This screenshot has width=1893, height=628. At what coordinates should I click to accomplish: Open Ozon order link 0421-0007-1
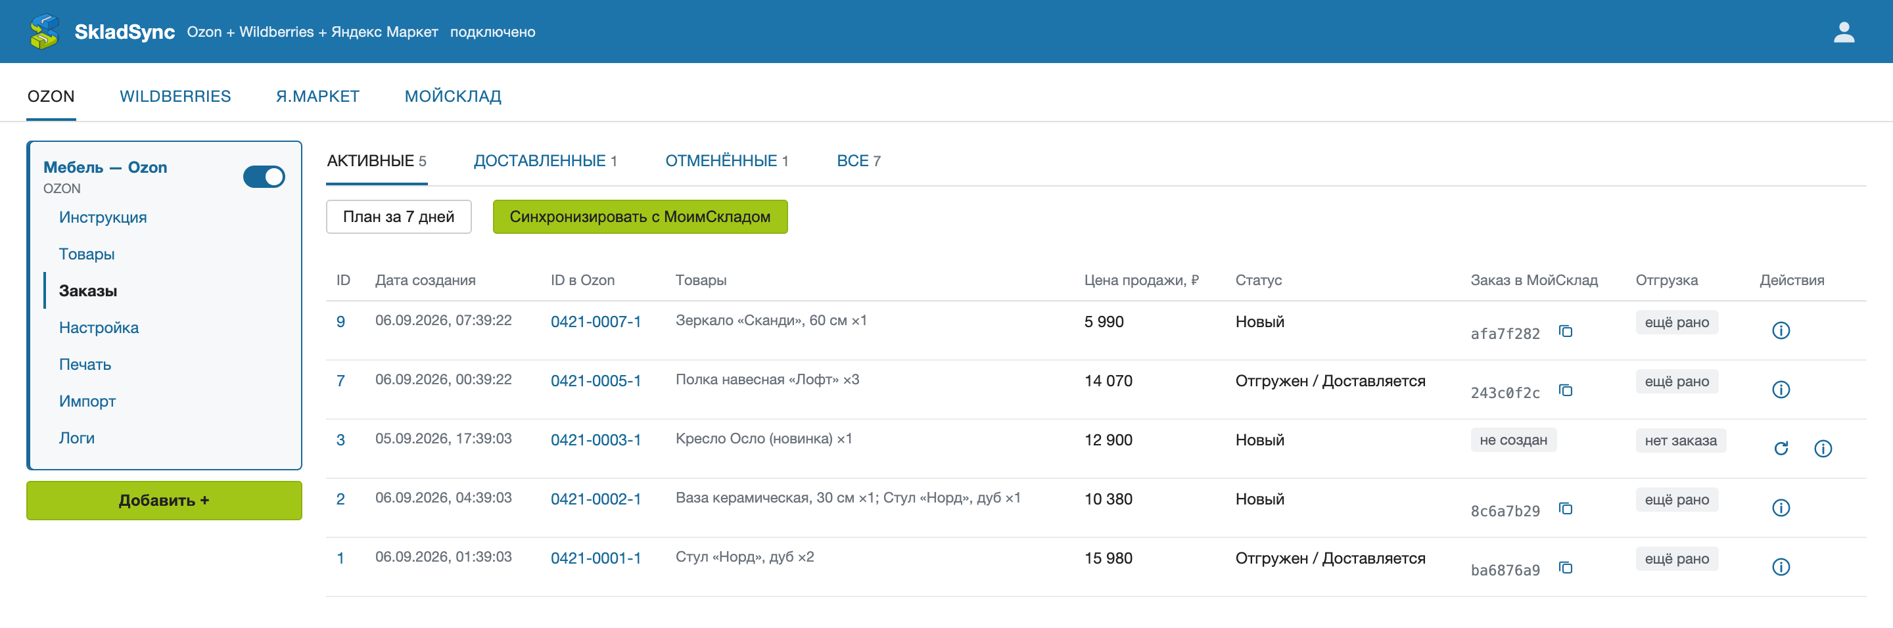596,322
